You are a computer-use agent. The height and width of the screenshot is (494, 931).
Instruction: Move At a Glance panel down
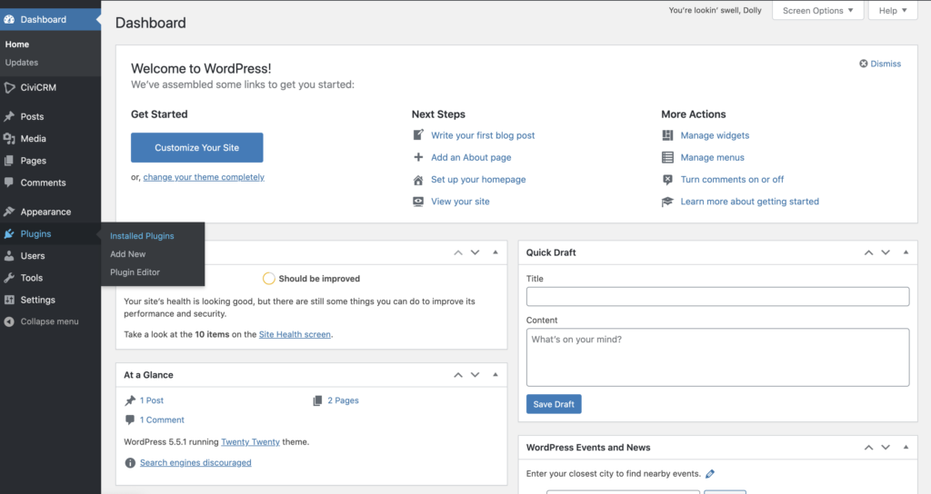pyautogui.click(x=475, y=375)
